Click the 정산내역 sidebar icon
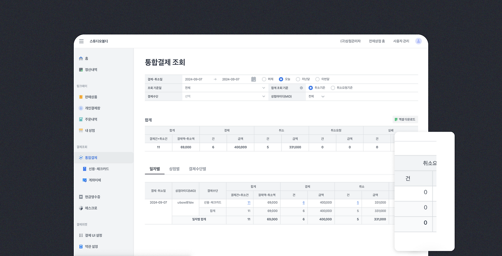This screenshot has width=502, height=256. [x=81, y=70]
